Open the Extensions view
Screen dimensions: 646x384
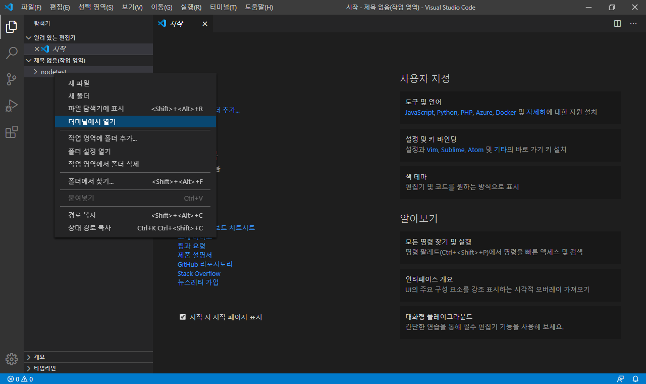pos(12,132)
